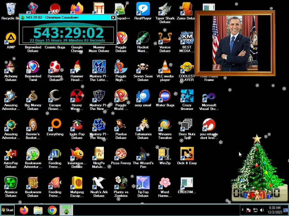Open the Zuma Deluxe shortcut
The image size is (289, 216).
[186, 11]
